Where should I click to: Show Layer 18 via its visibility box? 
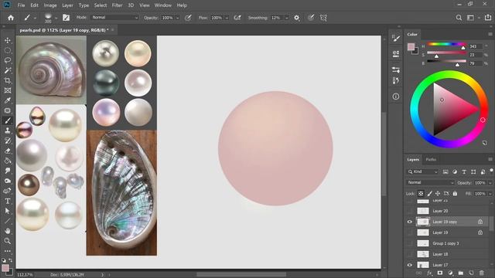409,254
